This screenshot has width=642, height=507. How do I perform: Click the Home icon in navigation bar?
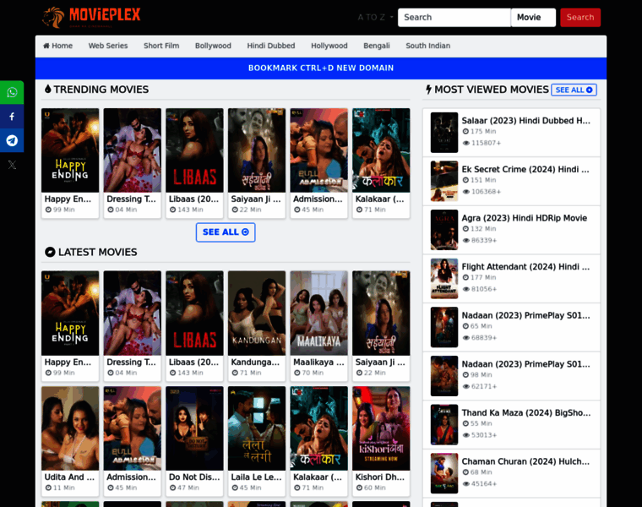click(46, 46)
